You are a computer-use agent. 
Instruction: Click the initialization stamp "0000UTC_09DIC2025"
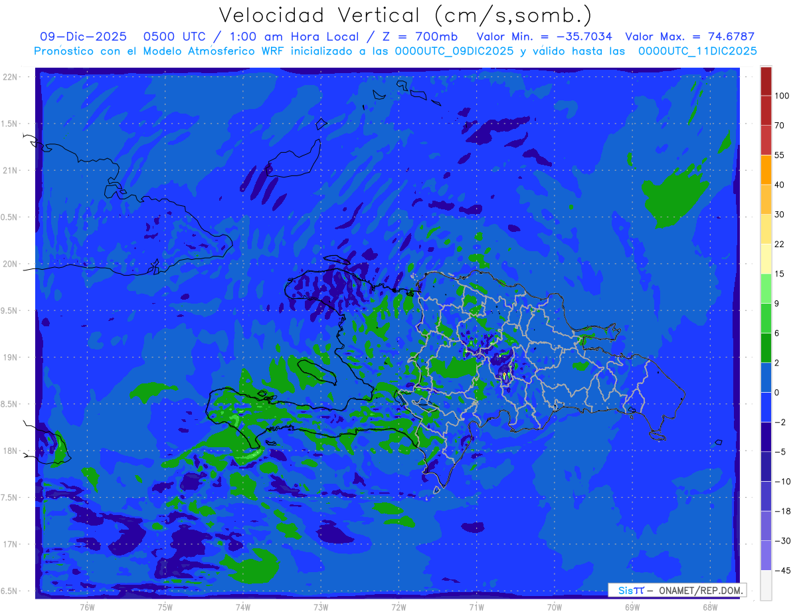click(x=454, y=51)
